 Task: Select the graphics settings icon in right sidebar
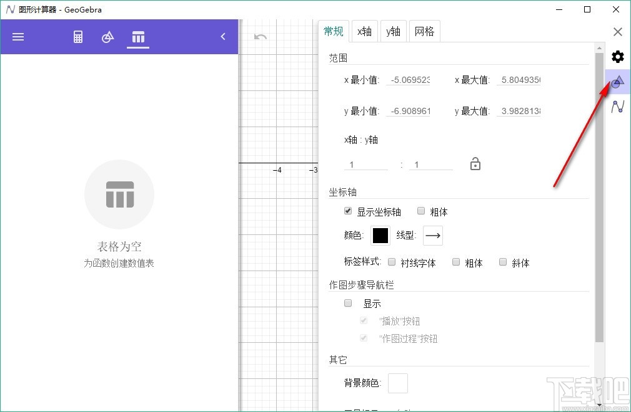coord(617,82)
